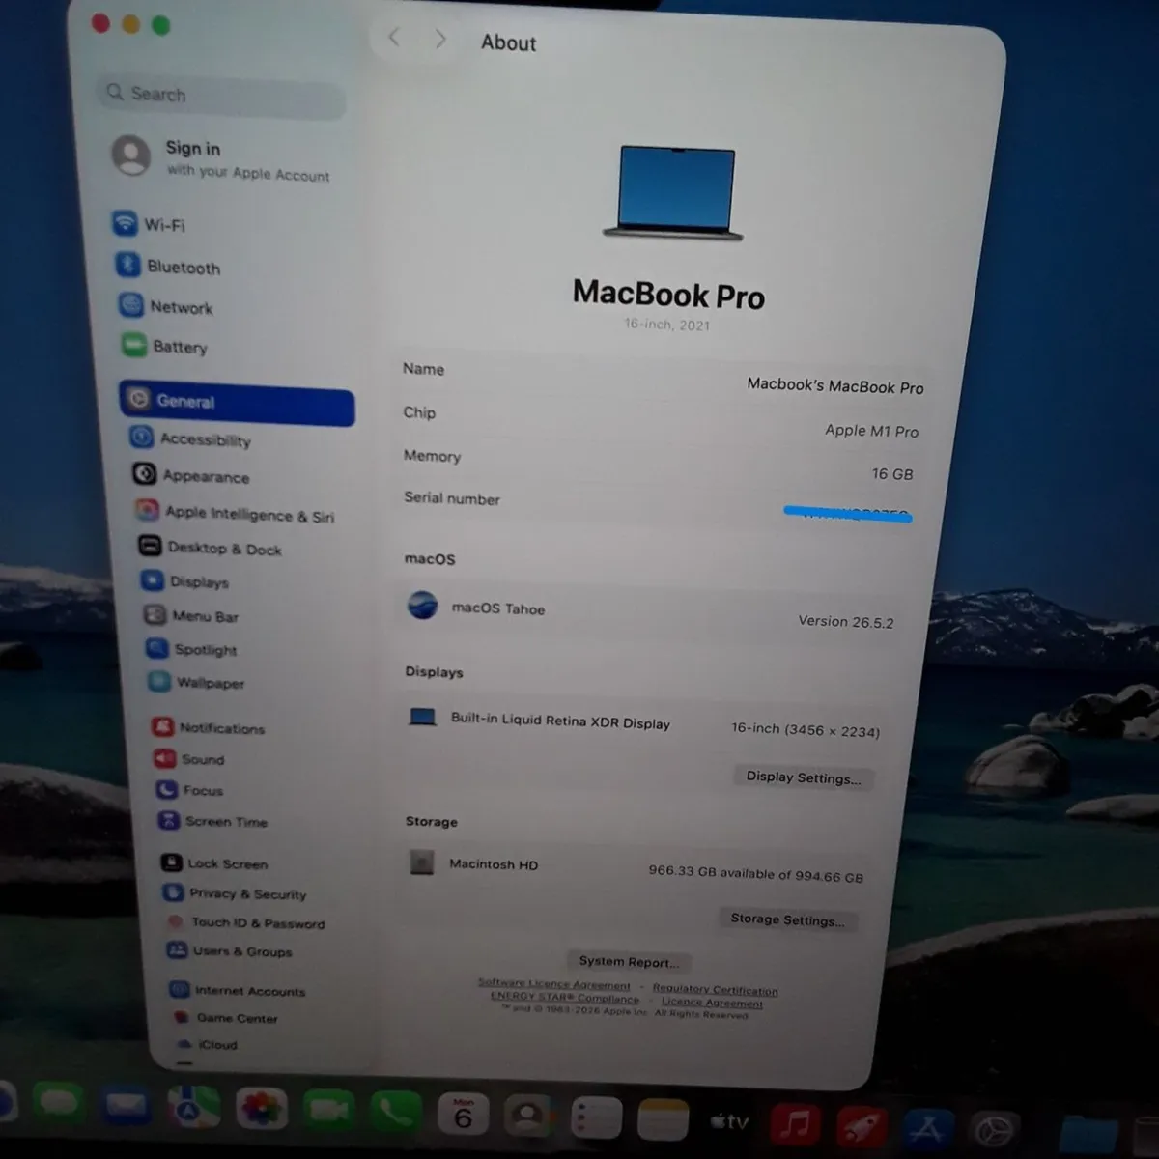Click the Display Settings... button
Screen dimensions: 1159x1159
click(803, 777)
